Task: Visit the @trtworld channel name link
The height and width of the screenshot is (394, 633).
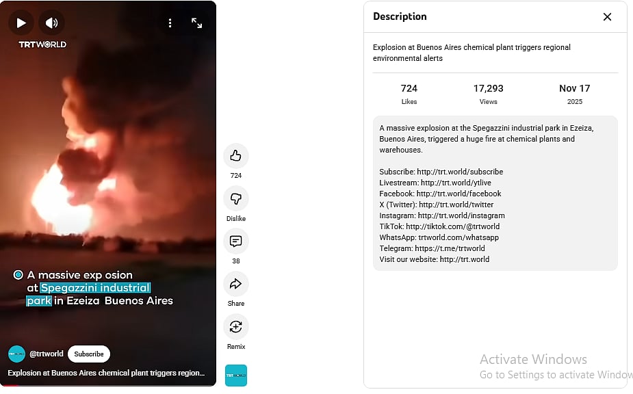Action: pyautogui.click(x=47, y=354)
